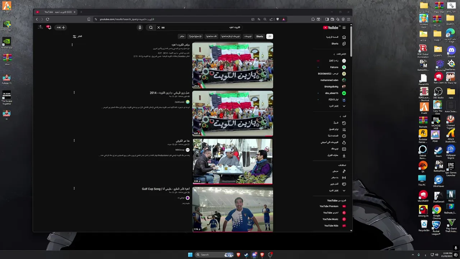Open the ZainKuwait channel avatar

(188, 102)
